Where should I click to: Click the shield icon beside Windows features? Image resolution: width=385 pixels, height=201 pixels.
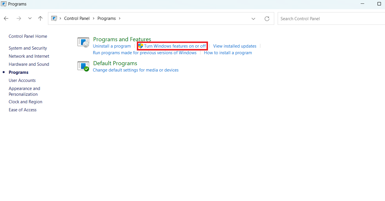click(141, 46)
